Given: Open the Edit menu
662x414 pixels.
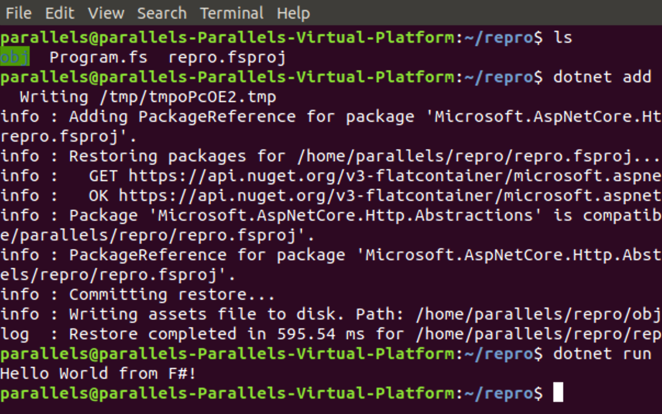Looking at the screenshot, I should (60, 13).
